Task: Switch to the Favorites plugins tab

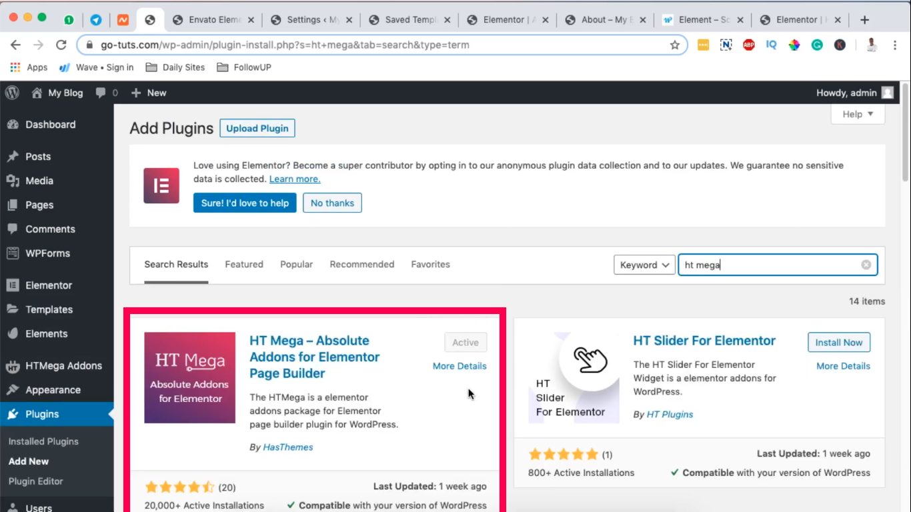Action: tap(431, 265)
